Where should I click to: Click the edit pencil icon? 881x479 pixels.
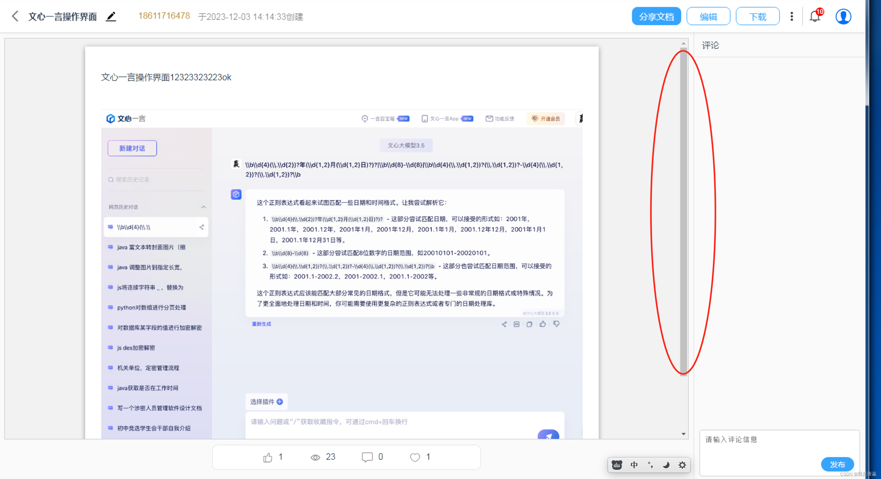[113, 16]
